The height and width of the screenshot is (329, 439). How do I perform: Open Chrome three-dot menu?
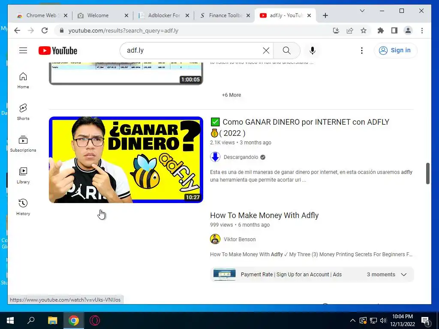pyautogui.click(x=422, y=30)
